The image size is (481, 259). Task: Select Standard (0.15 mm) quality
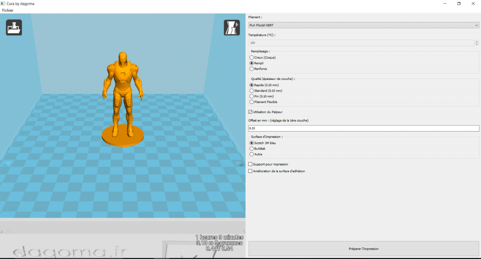point(252,91)
